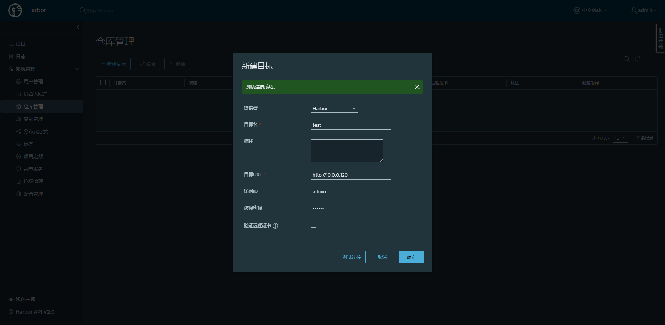Click the 认证 column header
Image resolution: width=665 pixels, height=325 pixels.
(515, 83)
